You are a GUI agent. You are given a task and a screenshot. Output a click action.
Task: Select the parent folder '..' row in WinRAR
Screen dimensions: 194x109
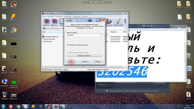point(44,34)
